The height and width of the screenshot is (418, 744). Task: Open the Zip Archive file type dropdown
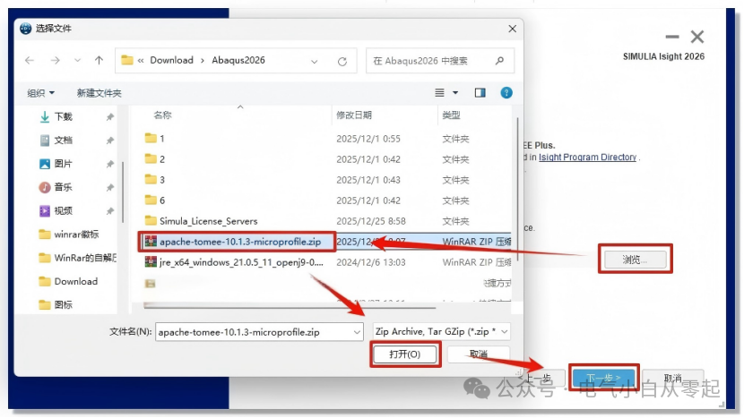(442, 331)
